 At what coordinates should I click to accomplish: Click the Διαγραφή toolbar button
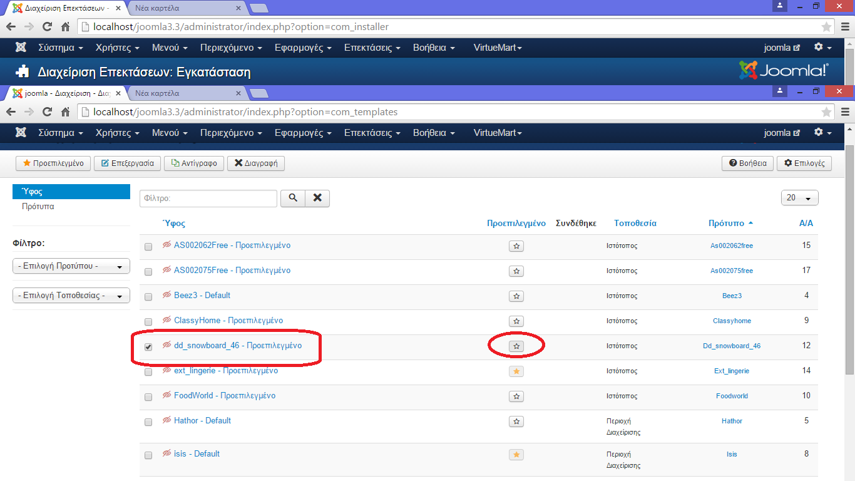coord(256,163)
